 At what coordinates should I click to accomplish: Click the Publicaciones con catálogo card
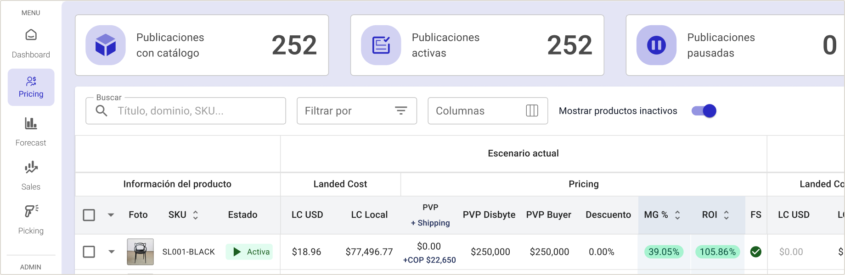[202, 45]
